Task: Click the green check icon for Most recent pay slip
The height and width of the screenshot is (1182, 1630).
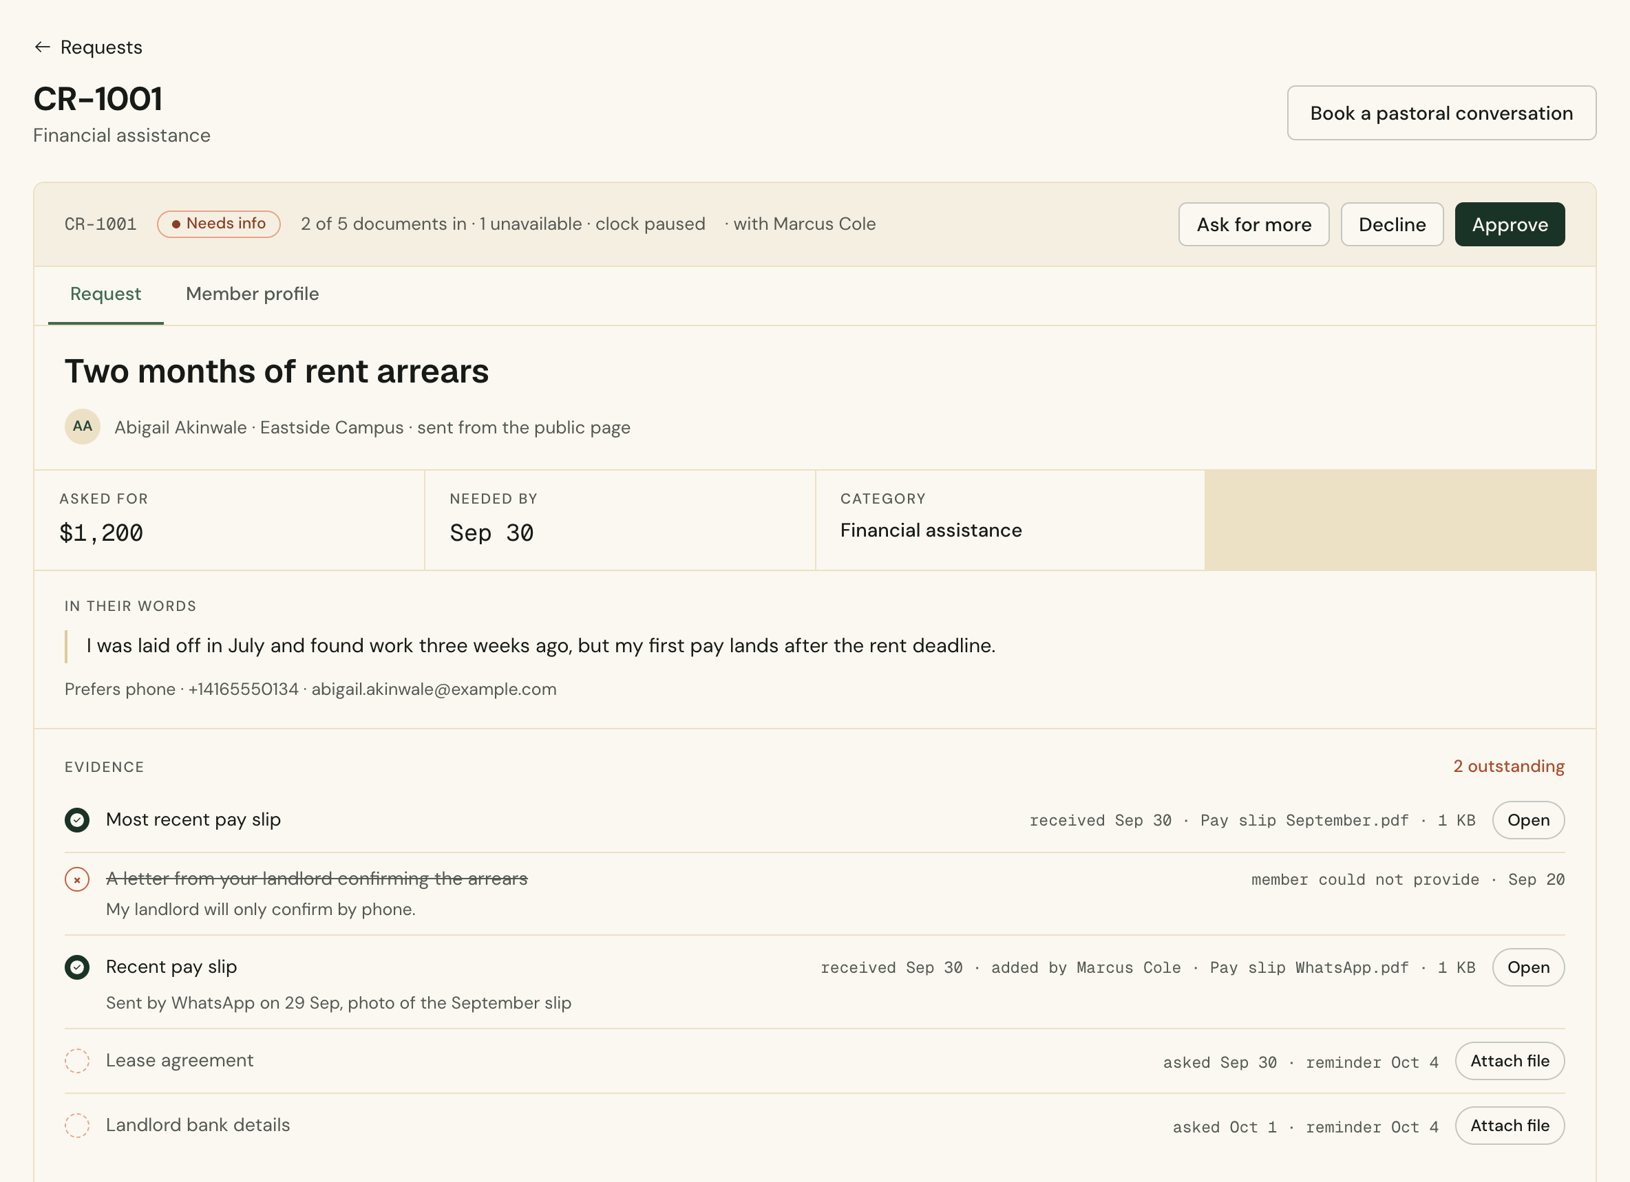Action: click(x=77, y=820)
